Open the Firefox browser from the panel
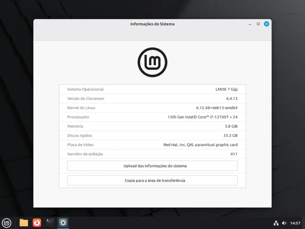The height and width of the screenshot is (229, 305). click(x=37, y=223)
